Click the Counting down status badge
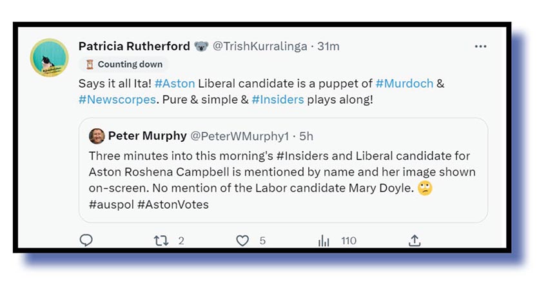Screen dimensions: 548x281 (124, 64)
